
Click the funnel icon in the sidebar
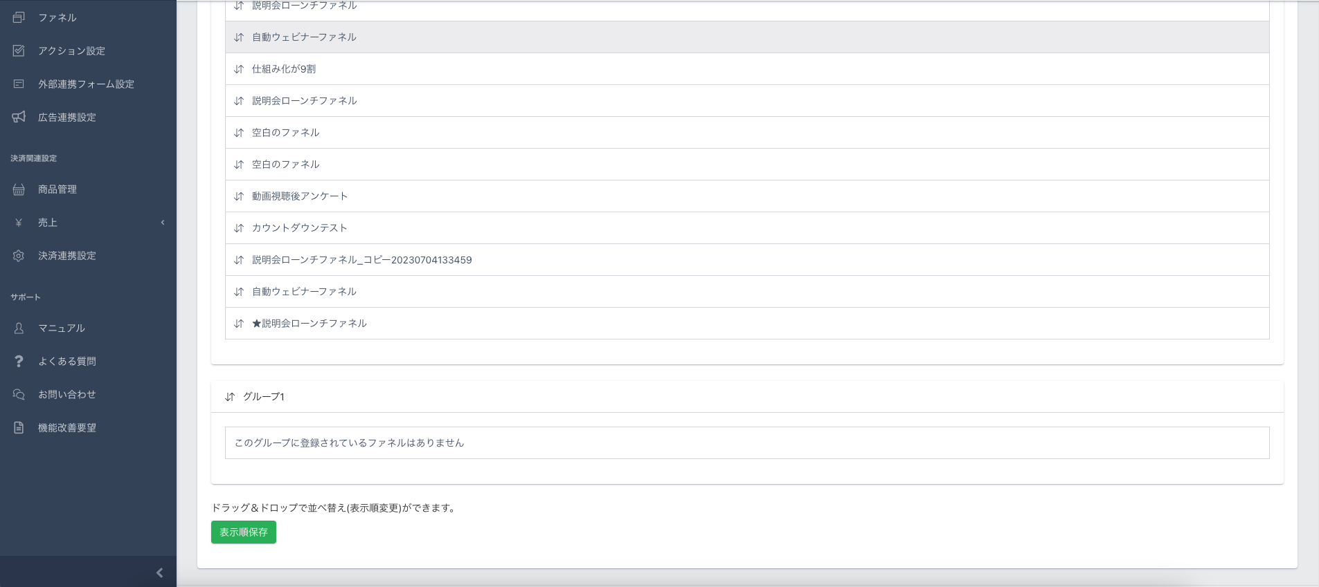pos(19,17)
